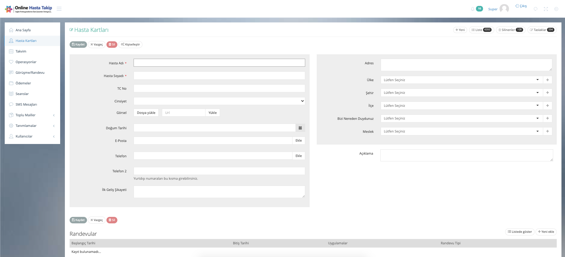Expand the Tanımlamalar sidebar menu

click(32, 126)
